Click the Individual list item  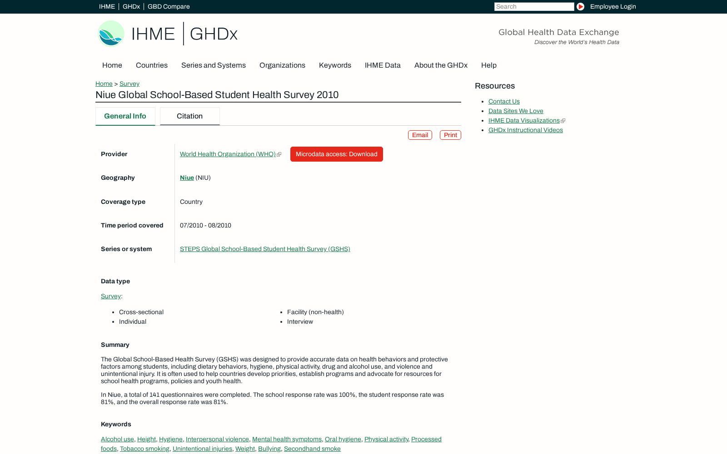click(x=133, y=322)
